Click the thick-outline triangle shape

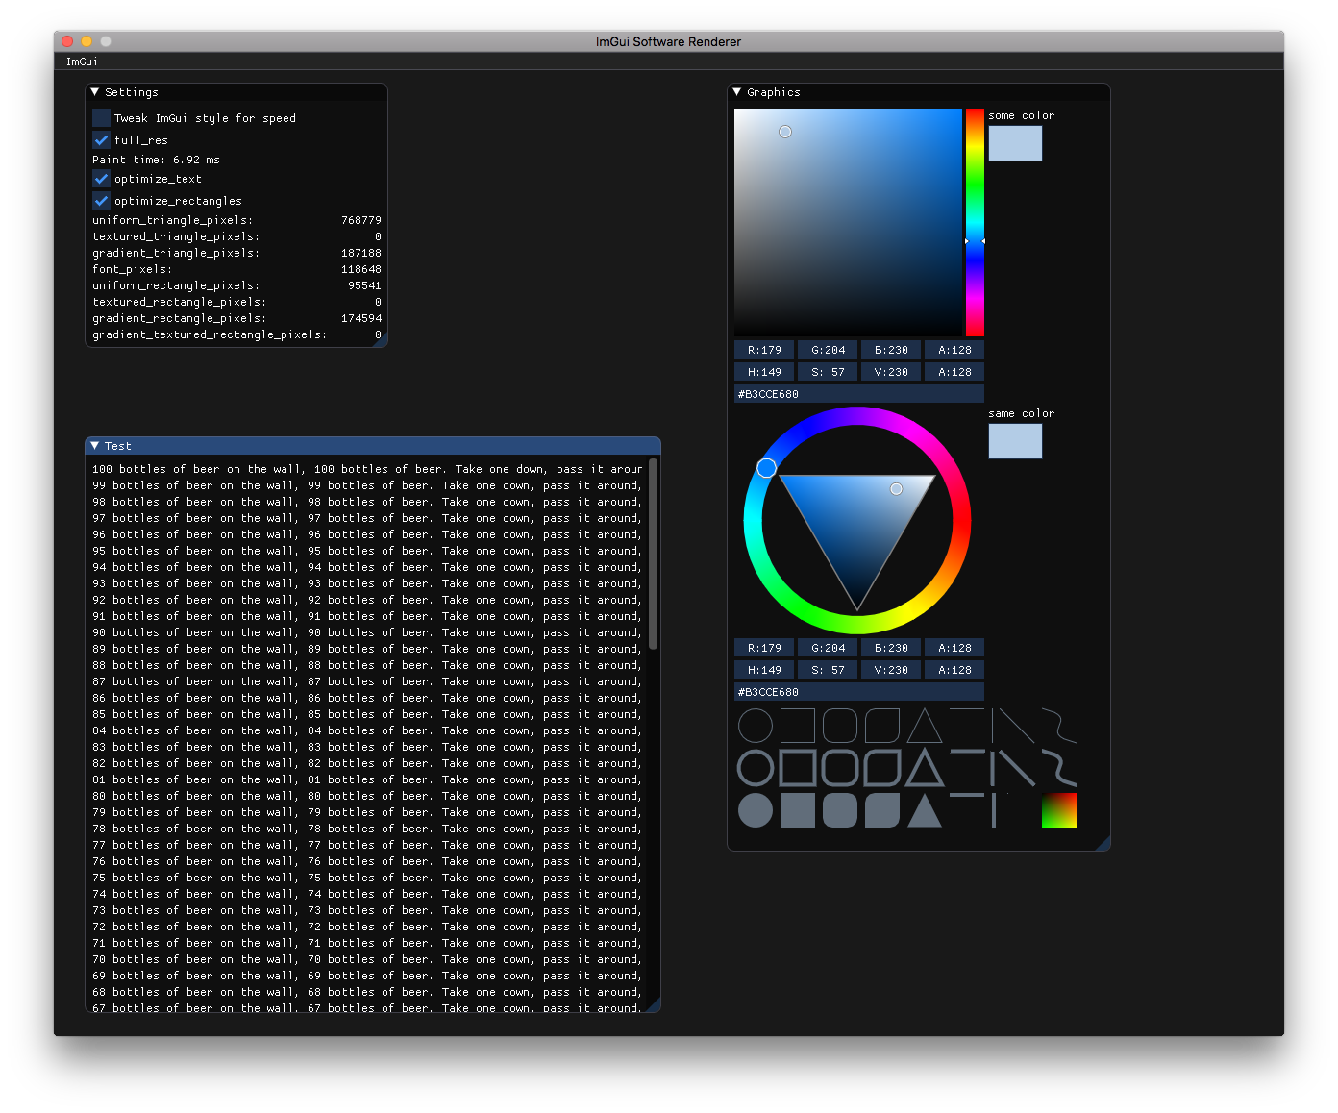click(925, 768)
